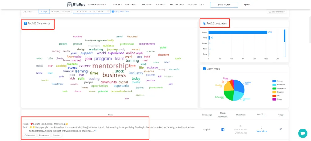Click the Copy Types smiley icon
This screenshot has height=141, width=311.
(204, 69)
